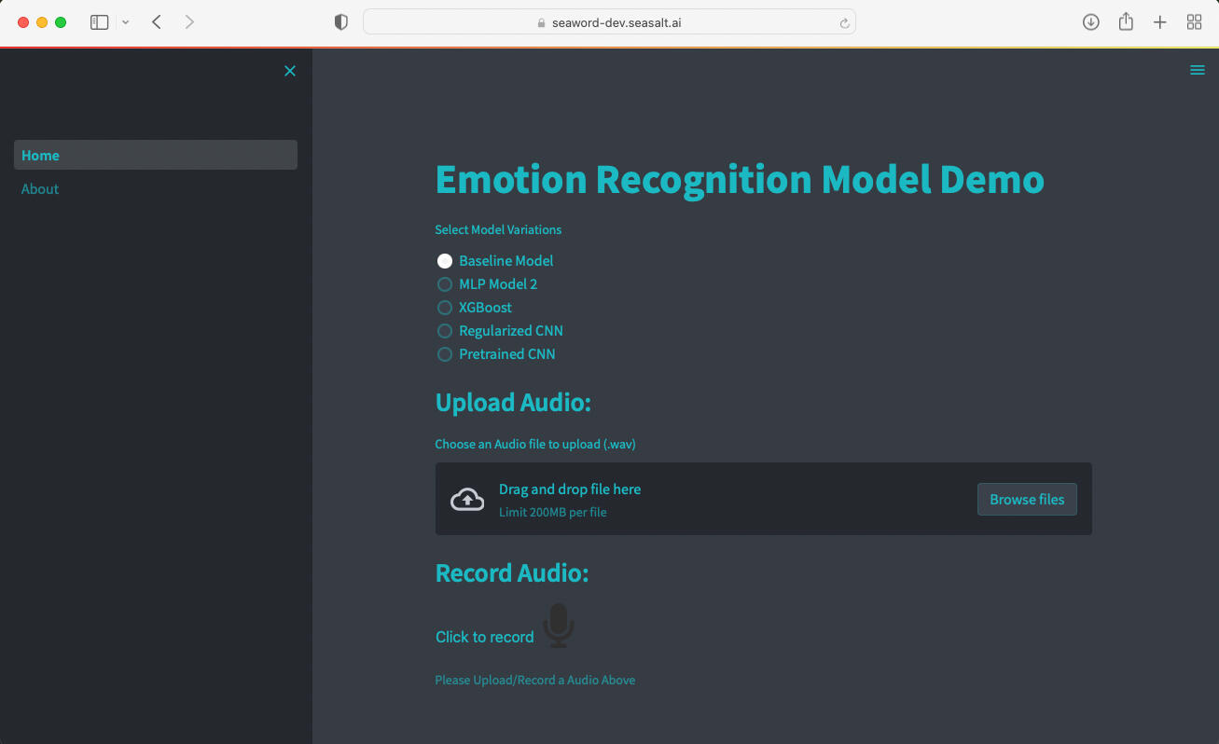Select Regularized CNN radio button
This screenshot has height=744, width=1219.
pos(445,331)
